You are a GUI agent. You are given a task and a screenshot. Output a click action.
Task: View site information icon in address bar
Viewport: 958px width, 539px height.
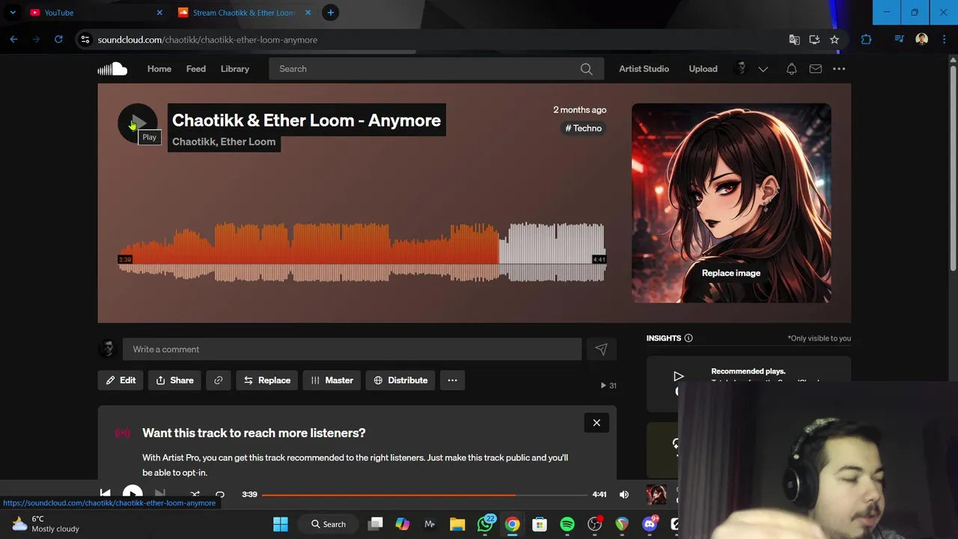click(85, 40)
